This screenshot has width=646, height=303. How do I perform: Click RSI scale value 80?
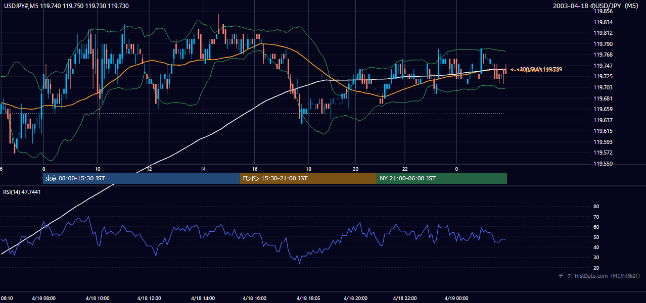click(x=596, y=207)
